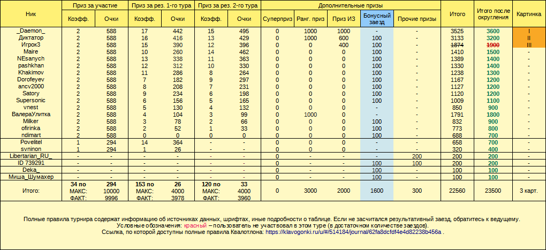Click the Суперприз column header
Screen dimensions: 546x250
(x=277, y=19)
